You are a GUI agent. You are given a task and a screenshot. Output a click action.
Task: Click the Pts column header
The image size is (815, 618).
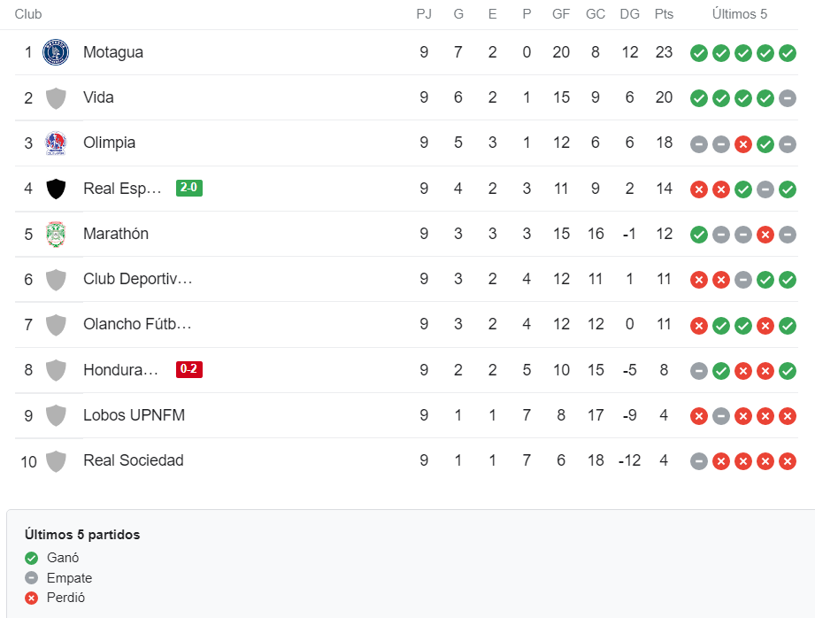click(x=664, y=14)
